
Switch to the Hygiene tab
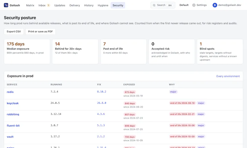pyautogui.click(x=103, y=5)
